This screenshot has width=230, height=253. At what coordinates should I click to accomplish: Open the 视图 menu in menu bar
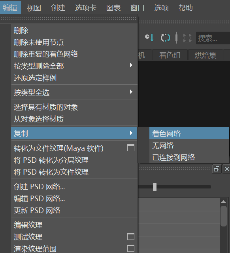point(34,8)
